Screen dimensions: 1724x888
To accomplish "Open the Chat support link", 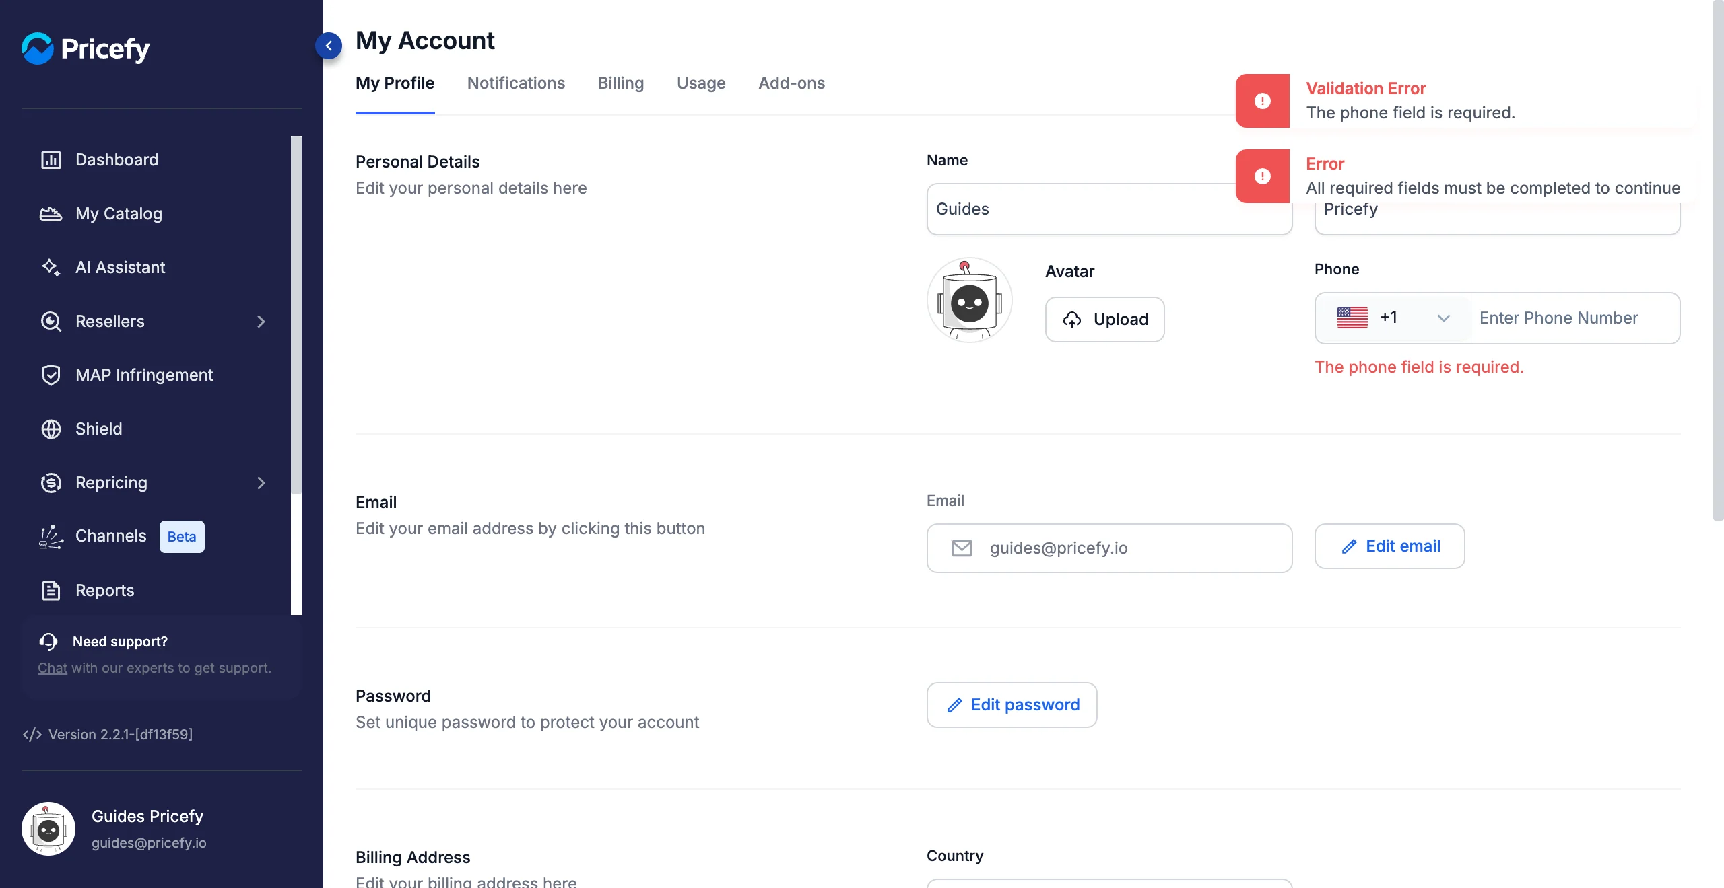I will pos(53,668).
